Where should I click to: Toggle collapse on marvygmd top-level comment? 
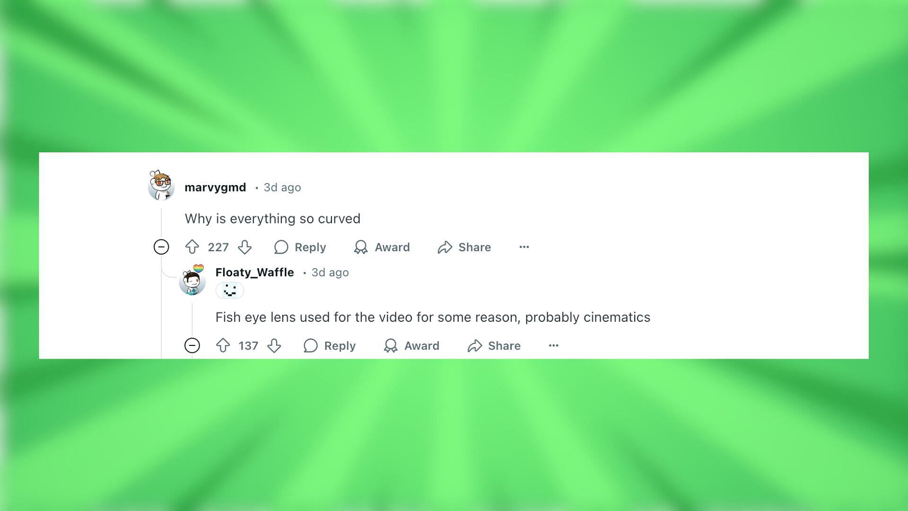pyautogui.click(x=161, y=247)
